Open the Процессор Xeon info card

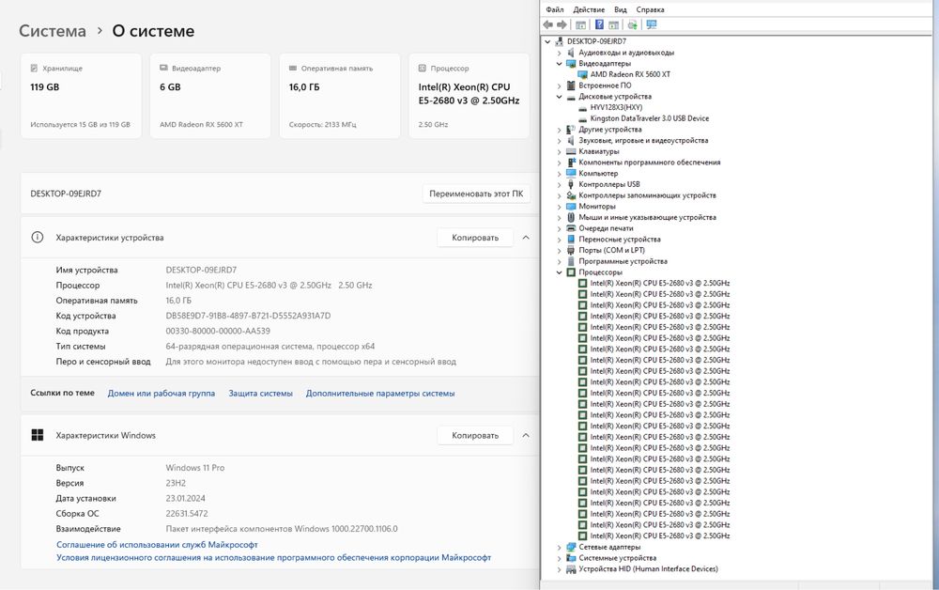coord(469,96)
